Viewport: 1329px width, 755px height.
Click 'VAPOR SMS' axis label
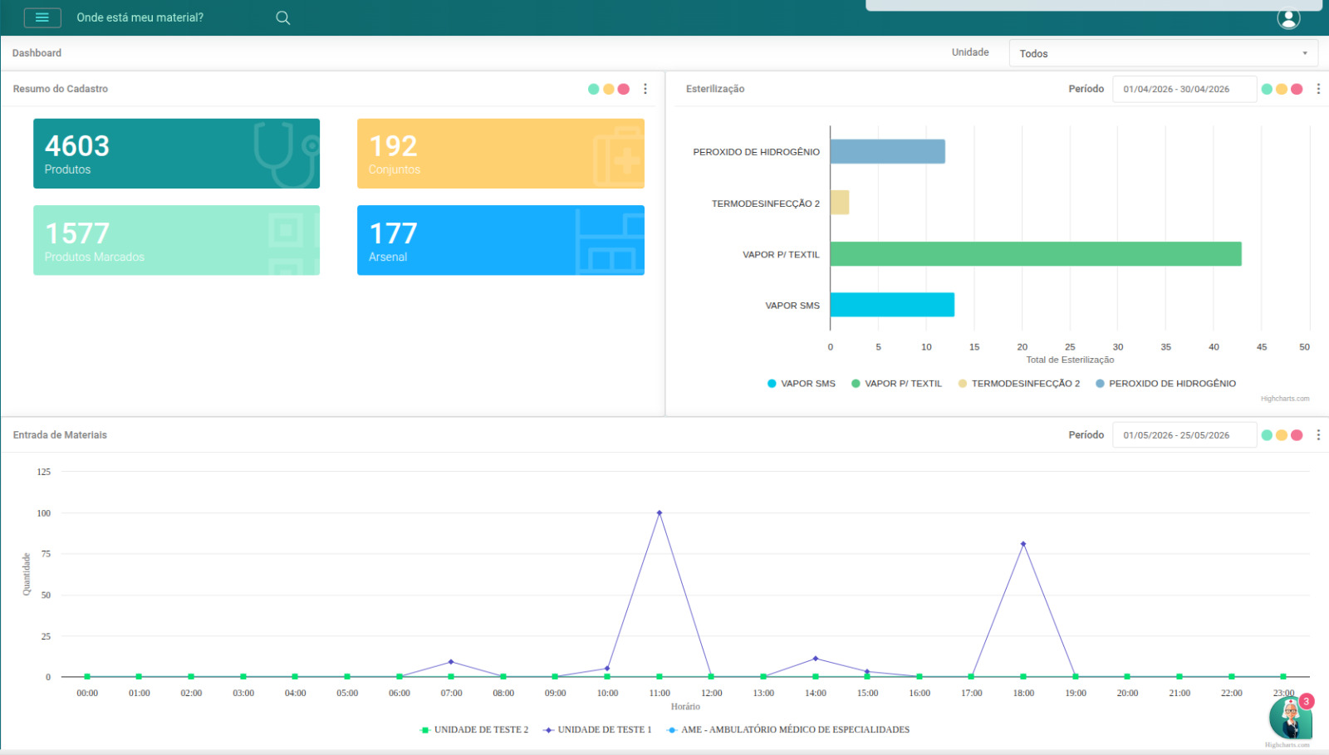tap(792, 306)
